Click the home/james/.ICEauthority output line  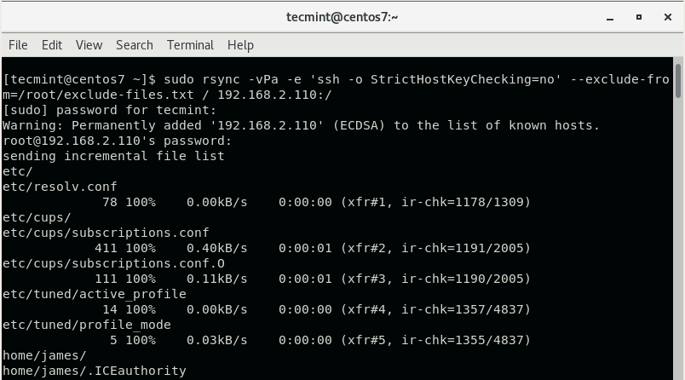[x=94, y=371]
